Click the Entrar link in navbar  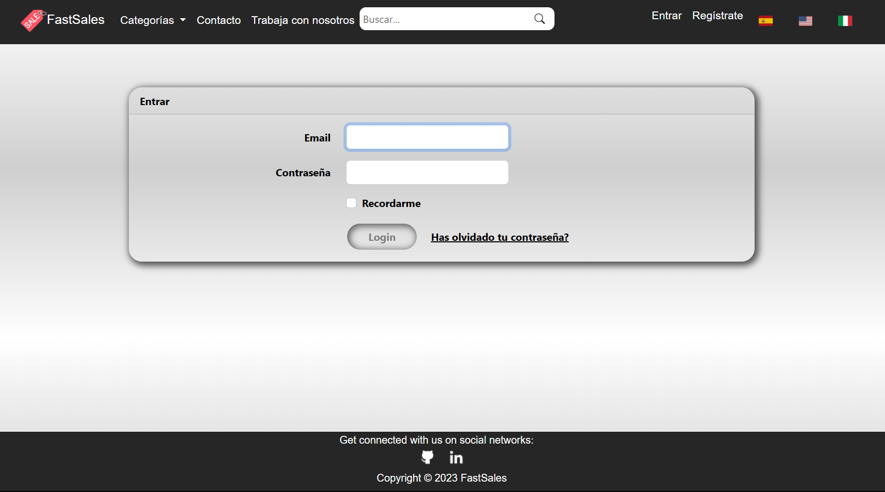pos(667,16)
